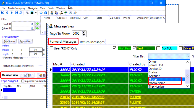
Task: Click the Message View window icon
Action: tap(51, 26)
